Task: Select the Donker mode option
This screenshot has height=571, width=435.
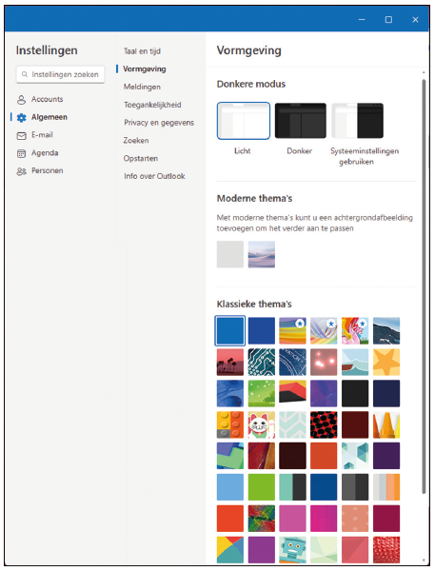Action: pyautogui.click(x=300, y=121)
